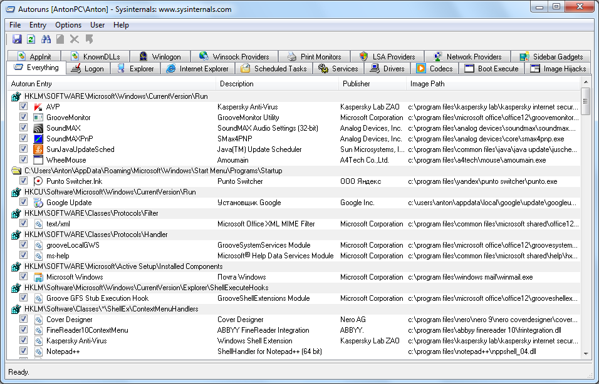Click the GrooveMonitor entry icon
Screen dimensions: 599x384
click(38, 118)
